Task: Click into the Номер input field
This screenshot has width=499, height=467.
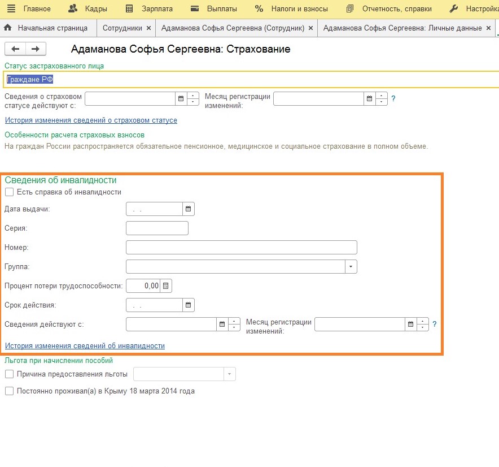Action: click(241, 248)
